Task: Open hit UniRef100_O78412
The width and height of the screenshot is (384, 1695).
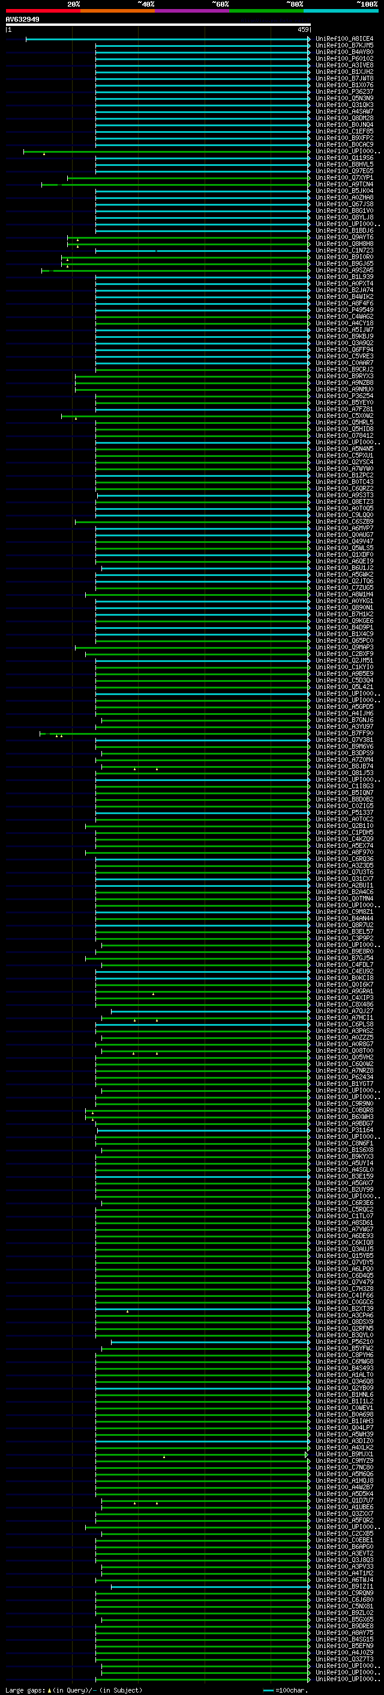Action: [344, 435]
